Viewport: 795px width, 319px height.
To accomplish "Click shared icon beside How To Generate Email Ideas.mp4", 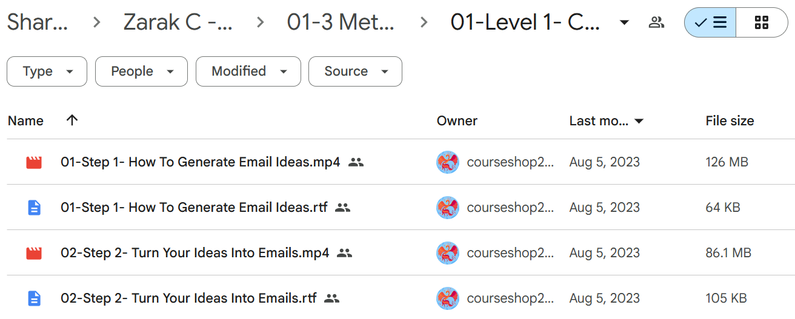I will click(x=356, y=162).
